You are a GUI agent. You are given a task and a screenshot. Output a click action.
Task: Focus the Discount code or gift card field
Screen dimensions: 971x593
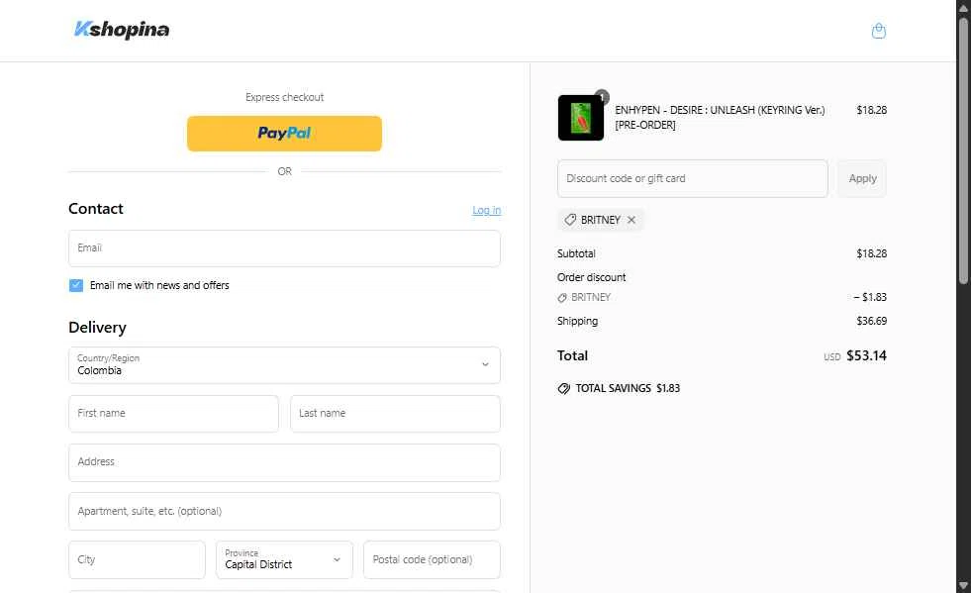(x=692, y=178)
